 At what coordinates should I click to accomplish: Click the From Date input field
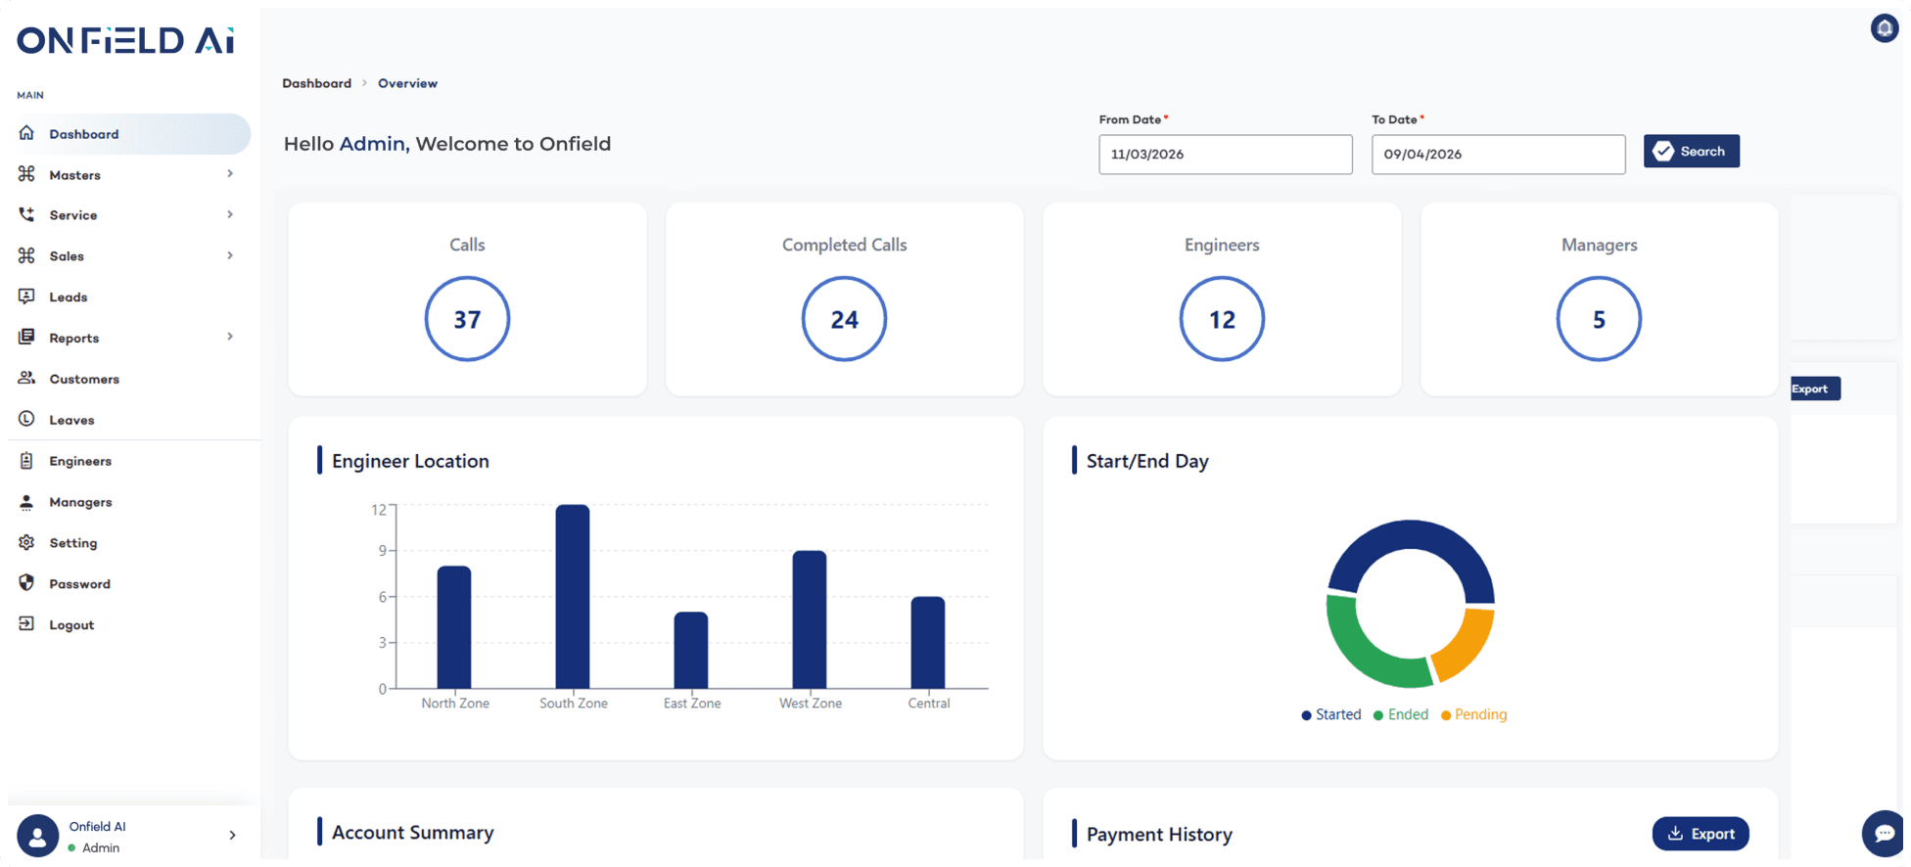(x=1225, y=155)
